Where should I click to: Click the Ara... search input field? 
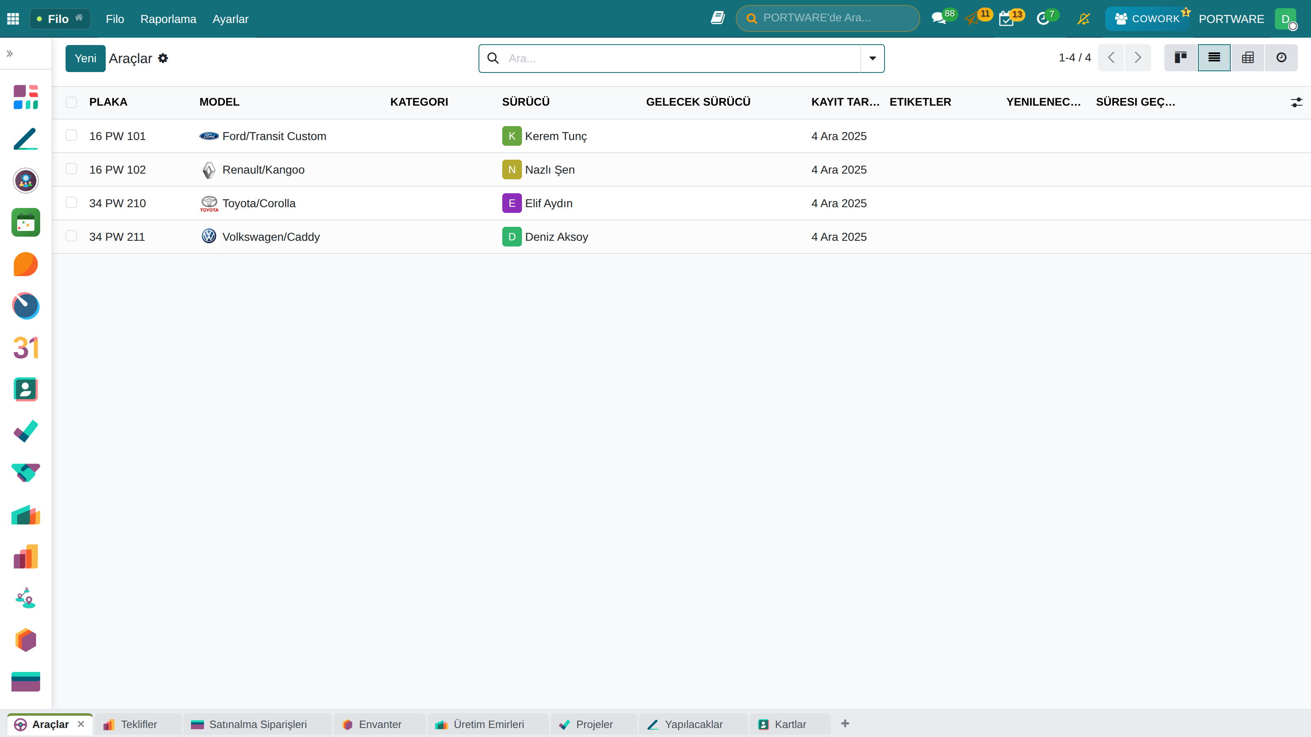(682, 58)
